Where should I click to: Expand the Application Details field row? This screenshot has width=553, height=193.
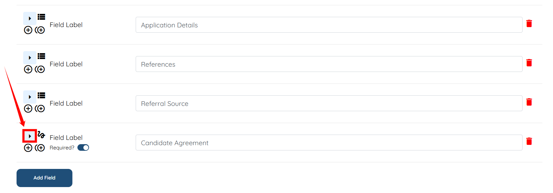click(x=30, y=18)
